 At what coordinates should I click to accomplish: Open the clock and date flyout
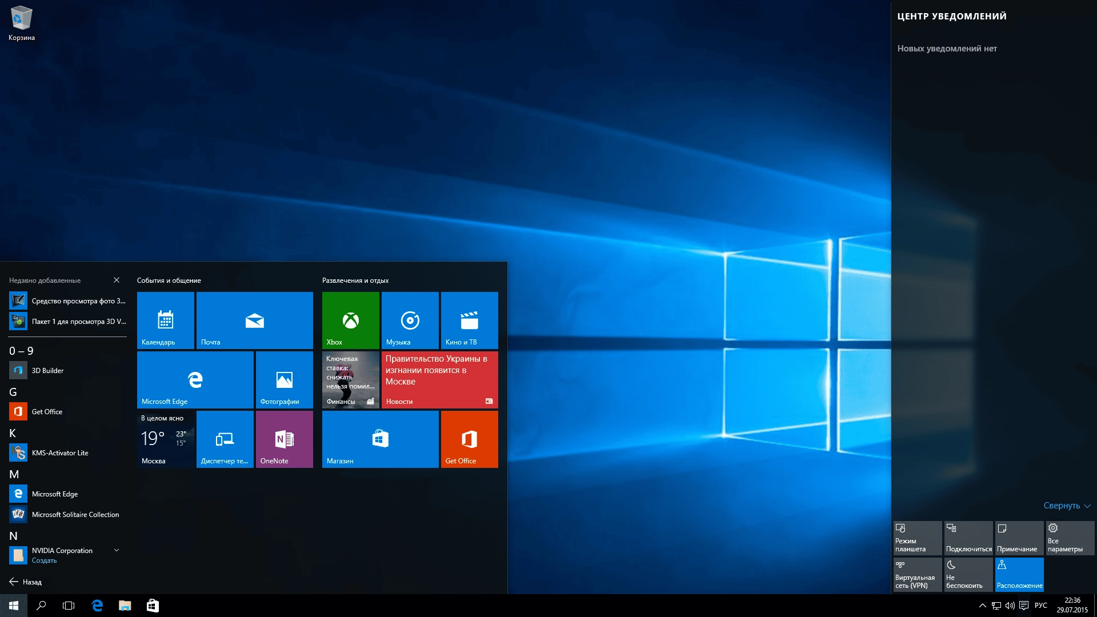pyautogui.click(x=1072, y=606)
